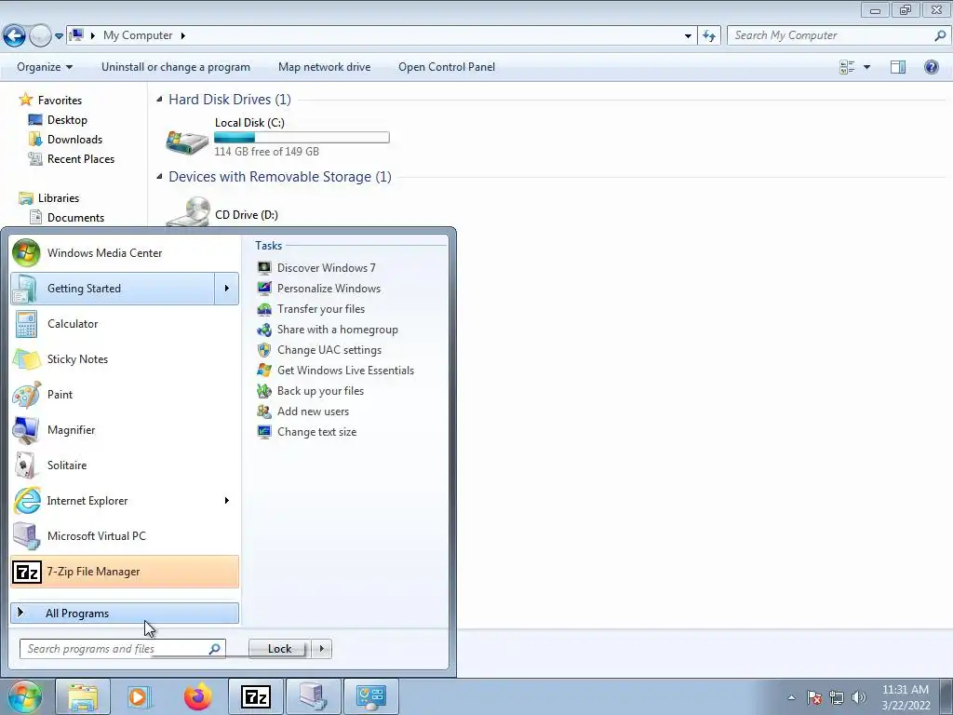Switch to 7-Zip taskbar button

tap(256, 696)
